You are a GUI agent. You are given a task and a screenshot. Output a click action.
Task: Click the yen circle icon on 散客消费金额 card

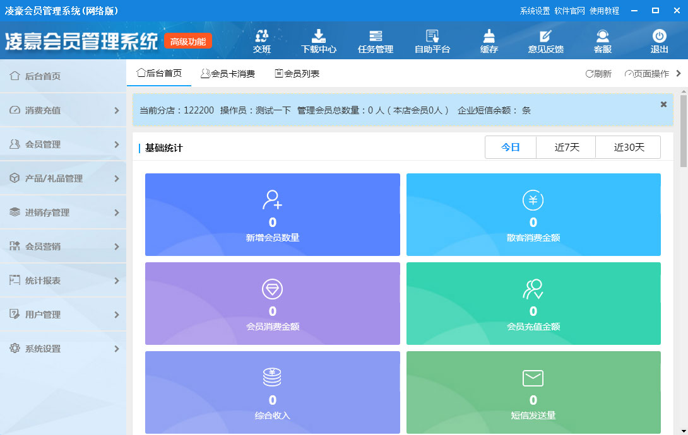click(x=533, y=200)
